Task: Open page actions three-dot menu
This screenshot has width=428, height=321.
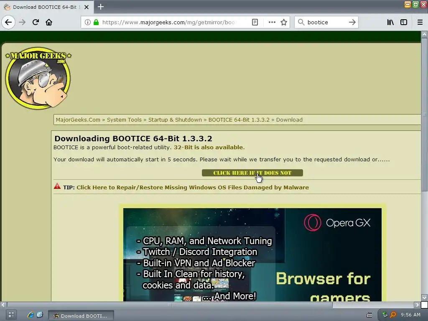Action: pos(272,22)
